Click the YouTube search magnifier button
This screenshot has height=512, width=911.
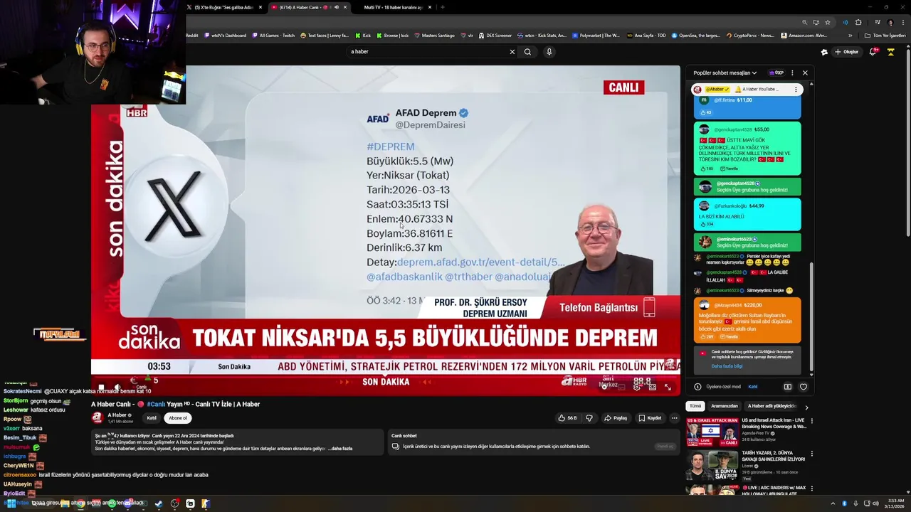pyautogui.click(x=527, y=52)
